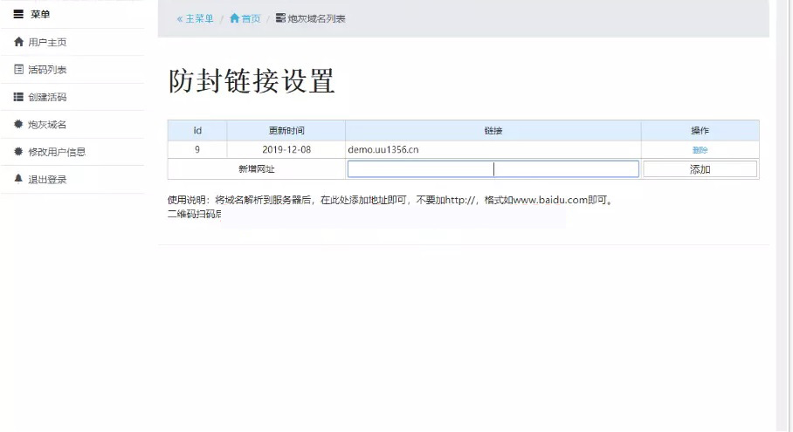Click the home icon next to 用户主页

[x=18, y=42]
